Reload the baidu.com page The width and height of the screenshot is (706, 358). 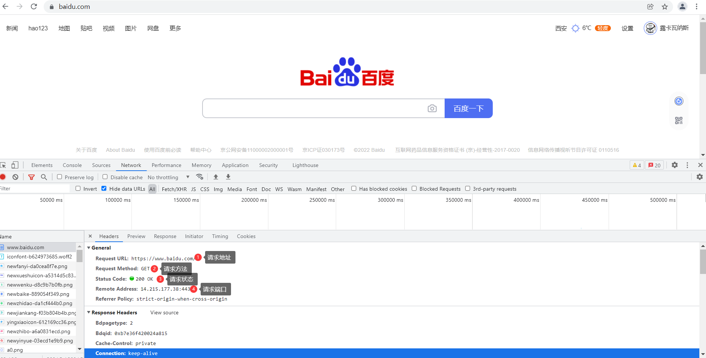pos(34,6)
